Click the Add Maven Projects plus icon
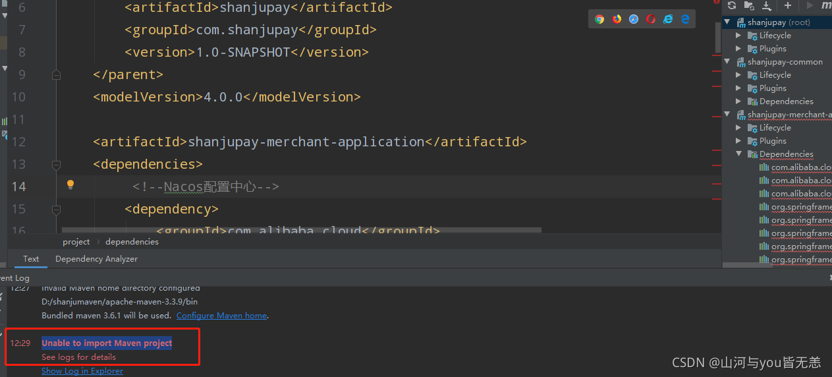This screenshot has height=377, width=832. tap(788, 5)
